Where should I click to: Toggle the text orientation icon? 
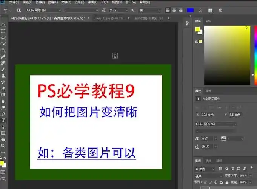pyautogui.click(x=19, y=11)
